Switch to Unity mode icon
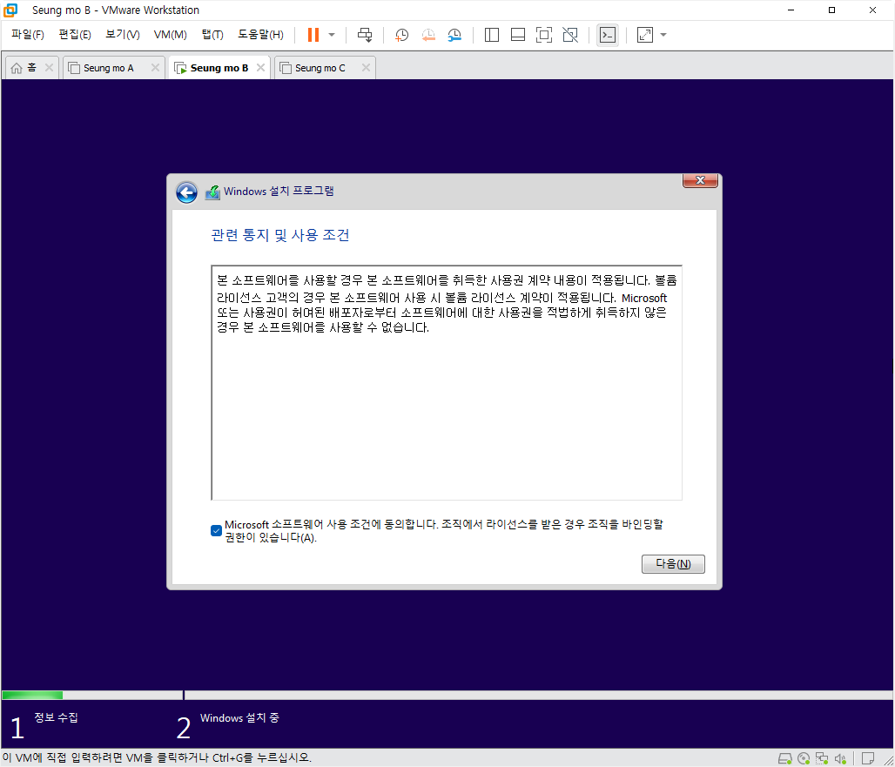Screen dimensions: 895x767 tap(570, 35)
